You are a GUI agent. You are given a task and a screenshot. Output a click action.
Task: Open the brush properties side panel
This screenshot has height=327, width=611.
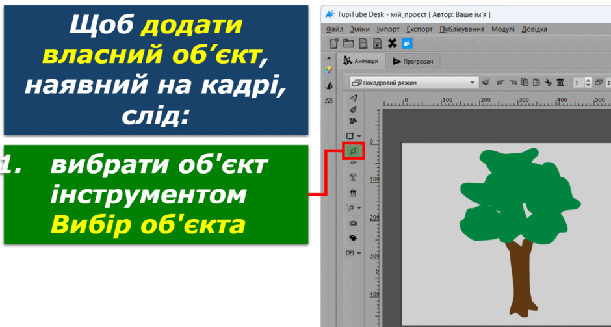pyautogui.click(x=330, y=85)
